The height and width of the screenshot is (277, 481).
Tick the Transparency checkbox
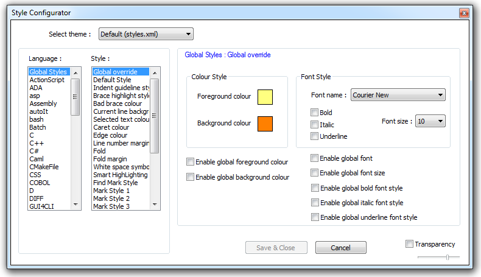pyautogui.click(x=409, y=244)
